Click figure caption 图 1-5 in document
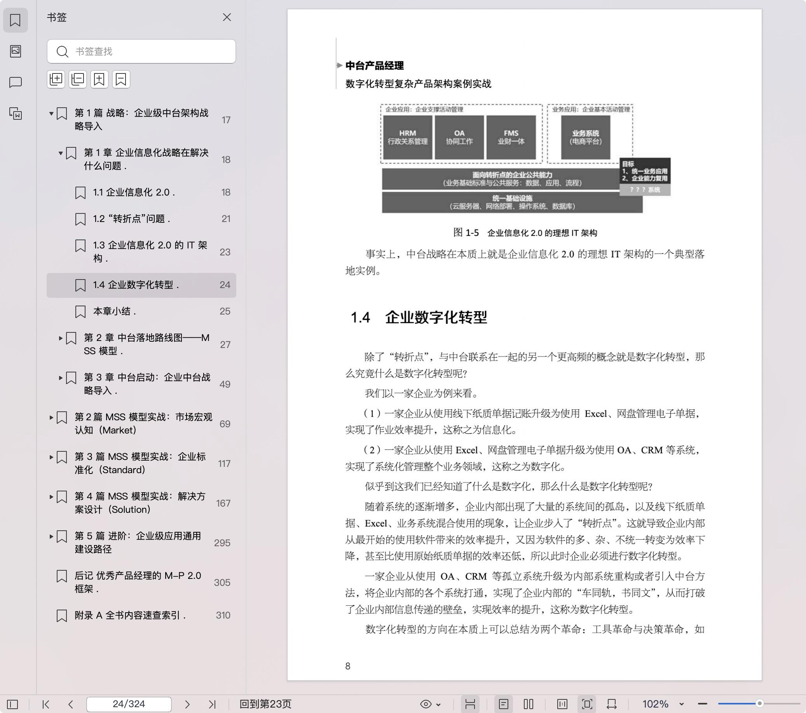 tap(525, 233)
